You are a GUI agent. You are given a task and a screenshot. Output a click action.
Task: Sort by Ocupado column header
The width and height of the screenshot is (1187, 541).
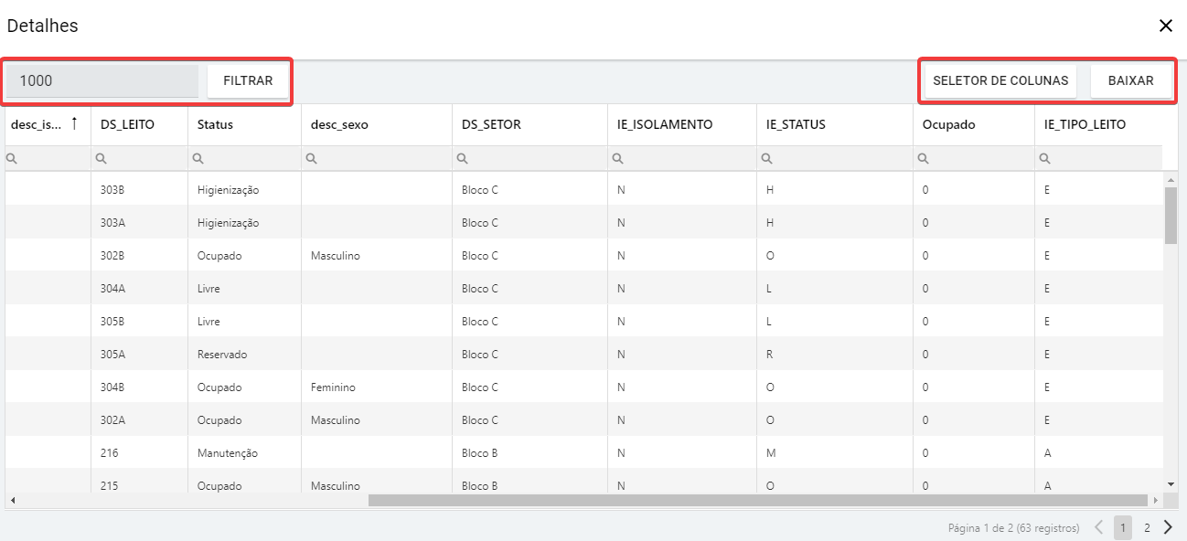pos(974,124)
